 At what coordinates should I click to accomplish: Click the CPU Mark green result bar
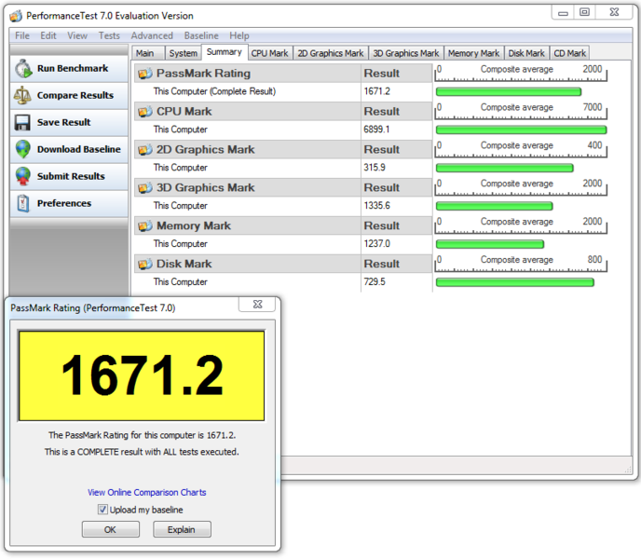click(521, 130)
